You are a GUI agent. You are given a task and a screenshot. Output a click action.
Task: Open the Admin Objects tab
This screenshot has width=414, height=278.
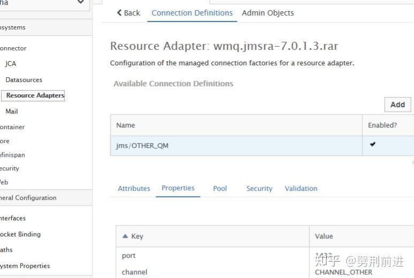coord(267,13)
